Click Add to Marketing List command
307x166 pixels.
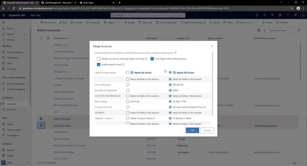(193, 23)
